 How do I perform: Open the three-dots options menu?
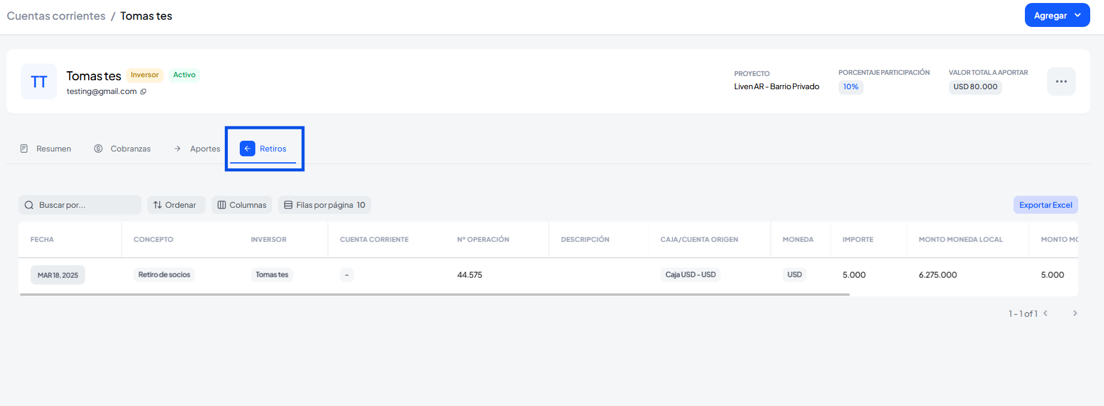pyautogui.click(x=1061, y=81)
